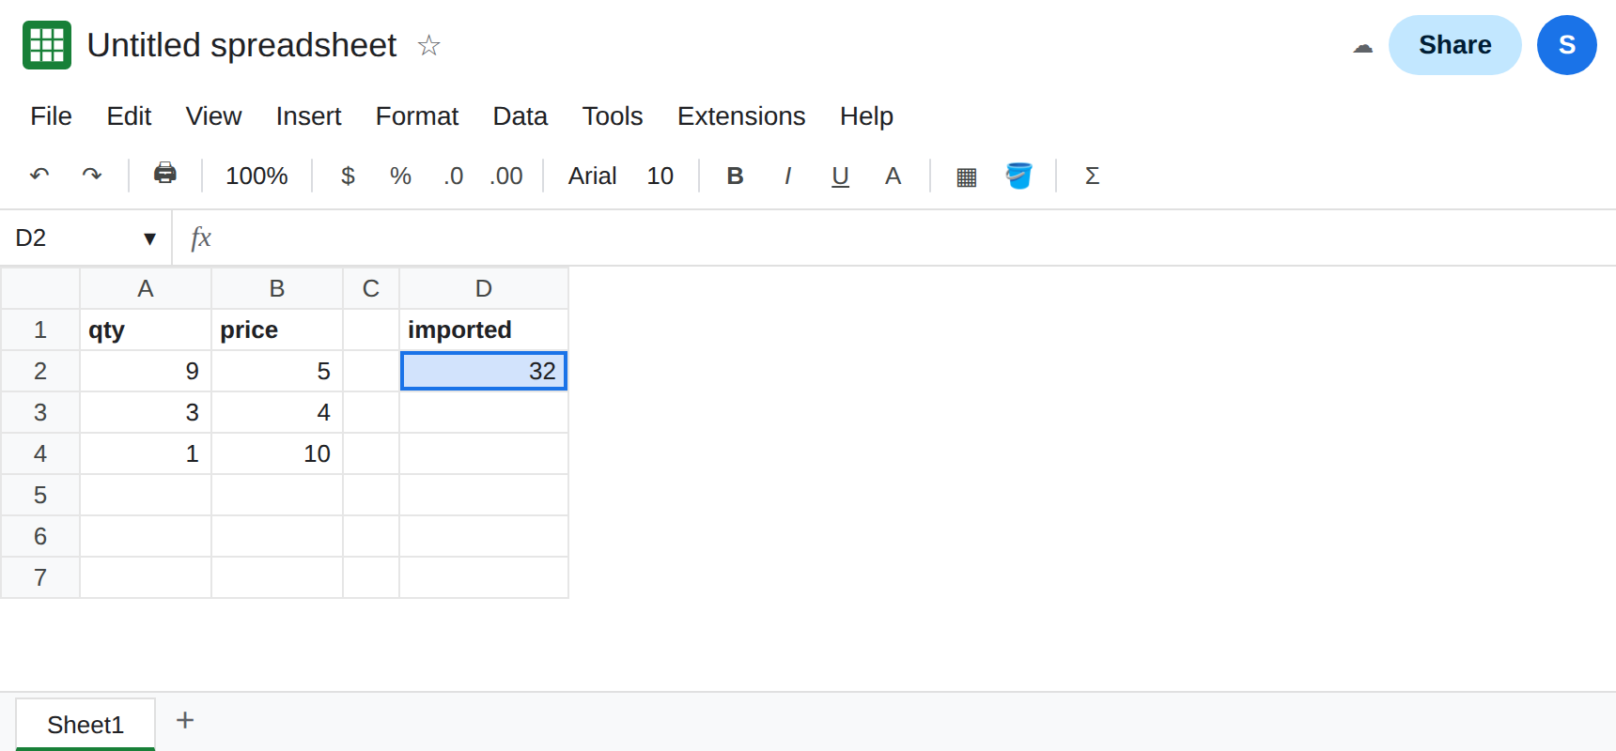This screenshot has height=751, width=1616.
Task: Open the borders tool
Action: pyautogui.click(x=966, y=176)
